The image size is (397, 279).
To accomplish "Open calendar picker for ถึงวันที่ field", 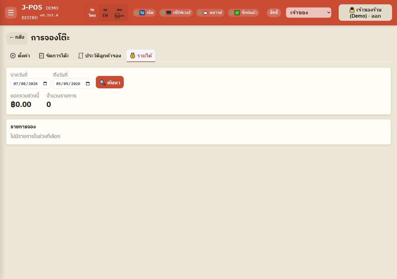I will point(88,84).
